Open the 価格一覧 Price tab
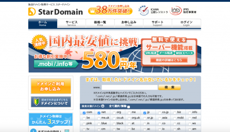230x132 pixels. (100, 23)
